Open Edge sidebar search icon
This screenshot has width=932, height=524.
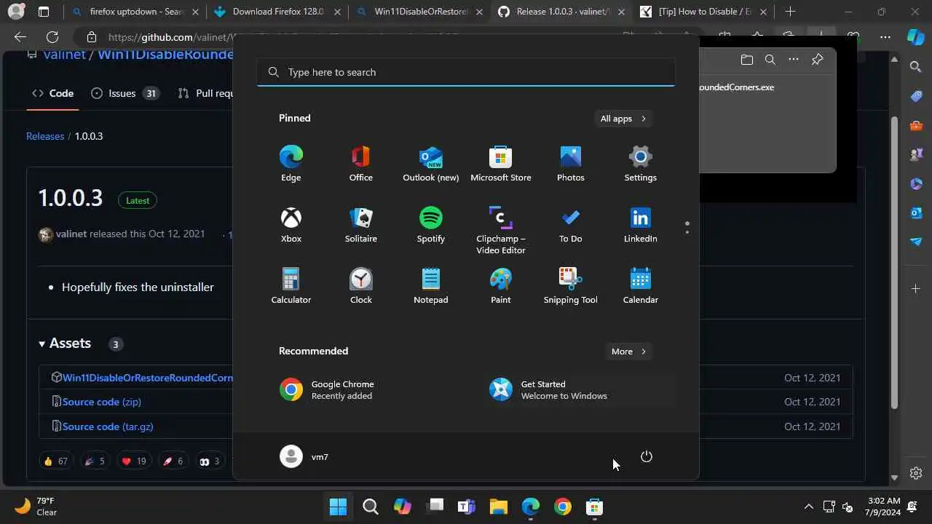point(916,67)
